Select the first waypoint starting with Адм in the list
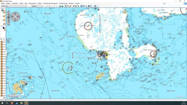The image size is (187, 105). click(x=3, y=42)
